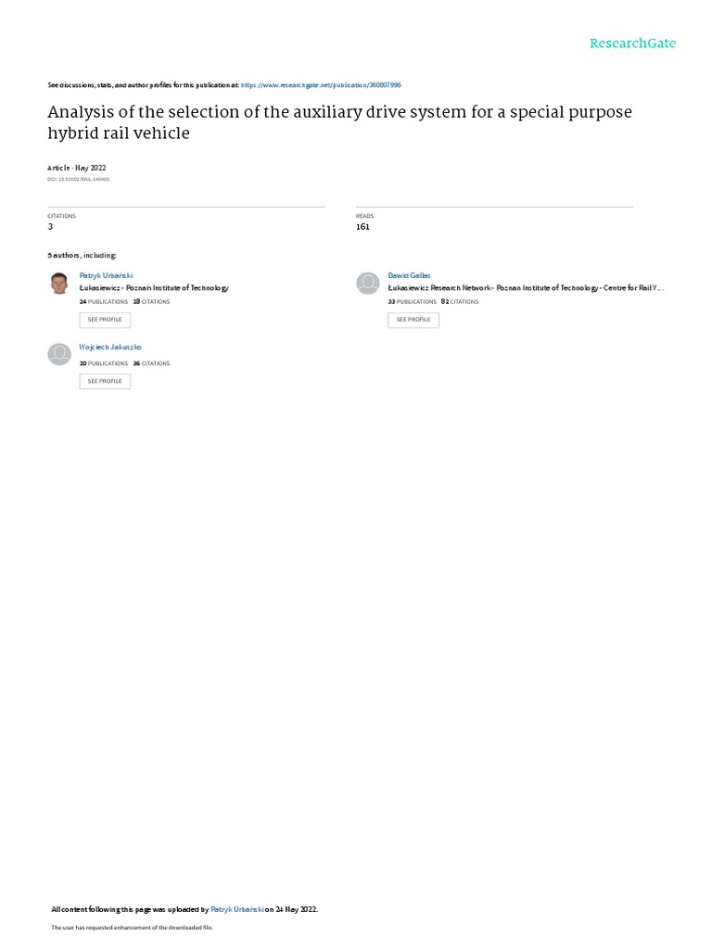The width and height of the screenshot is (712, 949).
Task: Click See Profile button under Patryk Urbański
Action: click(105, 320)
